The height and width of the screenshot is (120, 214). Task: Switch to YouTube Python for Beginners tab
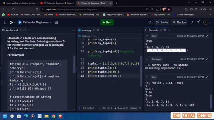pos(57,3)
